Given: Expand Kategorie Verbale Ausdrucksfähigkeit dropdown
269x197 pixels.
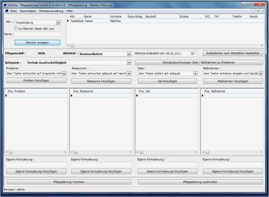Looking at the screenshot, I should tap(129, 63).
